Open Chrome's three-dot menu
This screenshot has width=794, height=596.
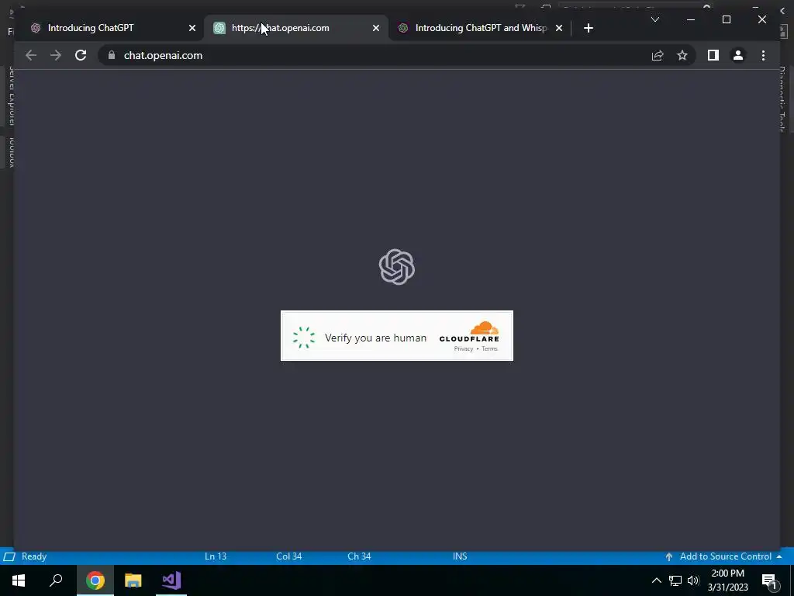[x=763, y=55]
